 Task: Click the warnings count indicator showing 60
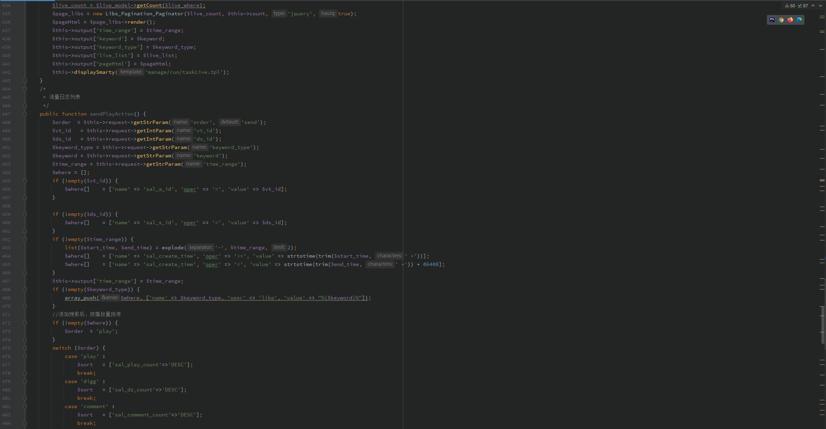[790, 6]
